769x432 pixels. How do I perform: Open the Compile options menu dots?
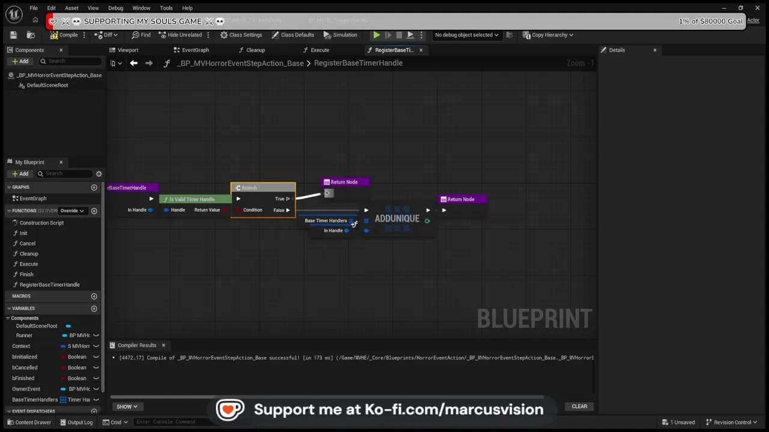coord(84,35)
